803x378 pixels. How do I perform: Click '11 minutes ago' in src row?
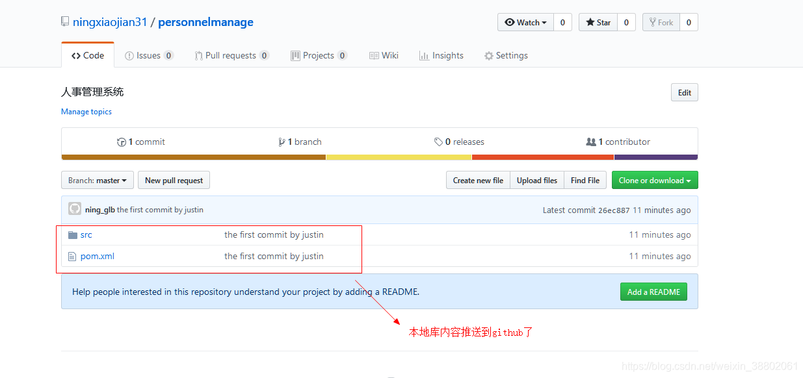coord(660,235)
